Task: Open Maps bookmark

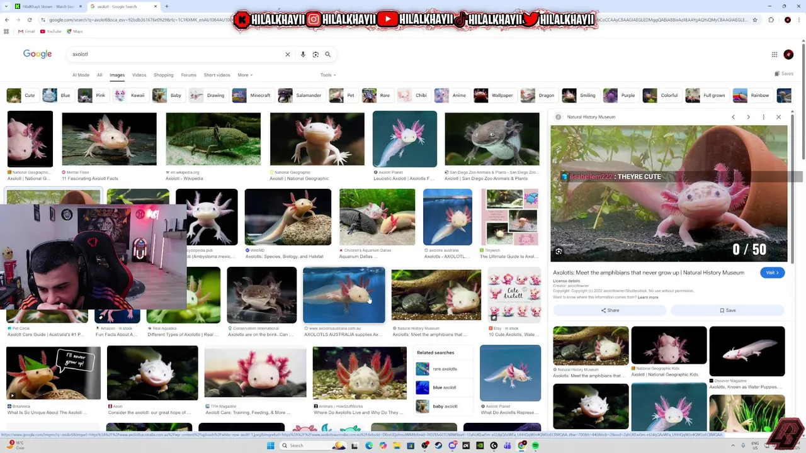Action: click(x=75, y=31)
